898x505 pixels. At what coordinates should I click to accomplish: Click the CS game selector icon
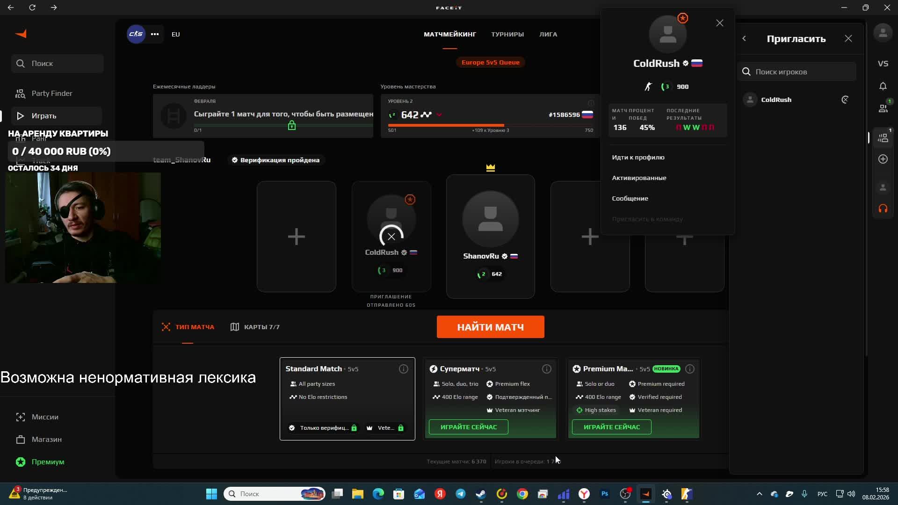coord(136,34)
